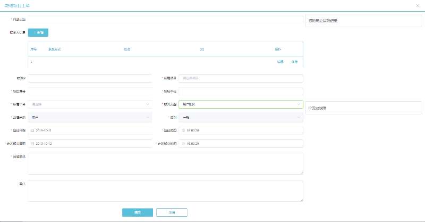The width and height of the screenshot is (425, 222).
Task: Open the 故障类型 dropdown showing 用户故障
Action: pyautogui.click(x=240, y=104)
